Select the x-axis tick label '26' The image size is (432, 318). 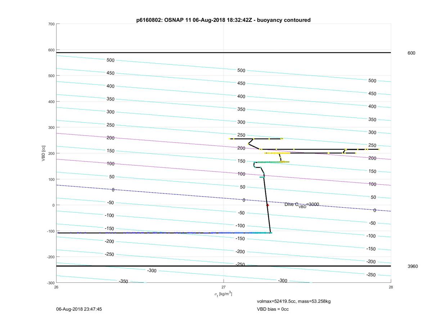[57, 287]
